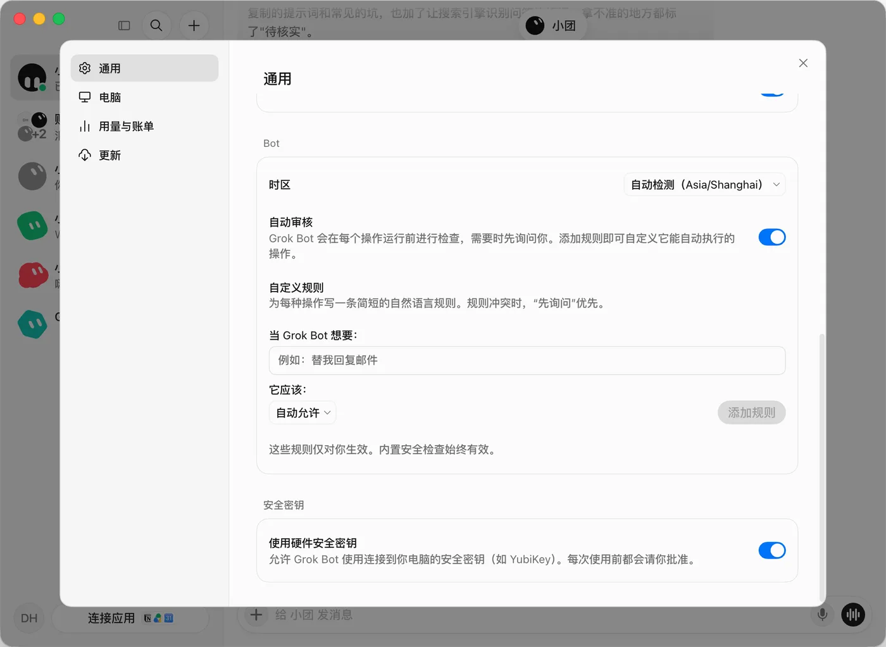This screenshot has height=647, width=886.
Task: Toggle the sidebar panel icon in toolbar
Action: 124,25
